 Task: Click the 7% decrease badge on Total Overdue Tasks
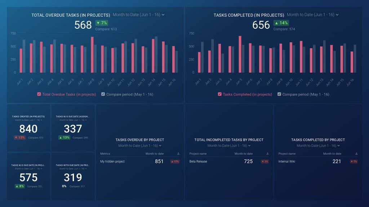click(x=101, y=23)
